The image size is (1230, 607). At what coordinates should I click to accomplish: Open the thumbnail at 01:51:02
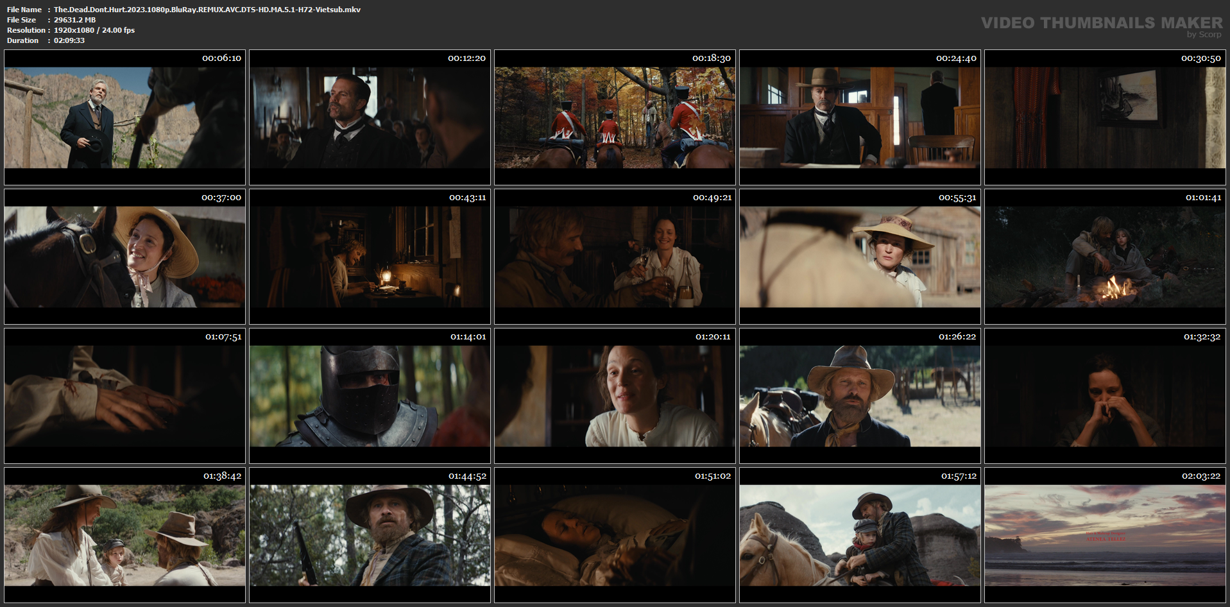[x=615, y=535]
